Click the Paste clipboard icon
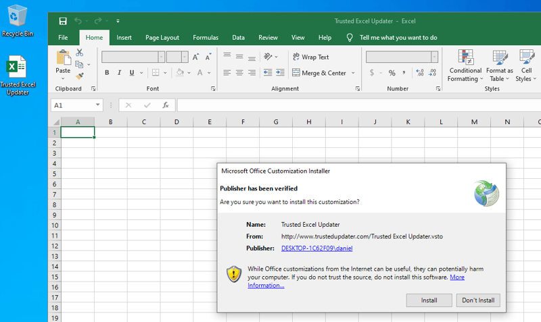Screen dimensions: 541x322 pos(63,57)
